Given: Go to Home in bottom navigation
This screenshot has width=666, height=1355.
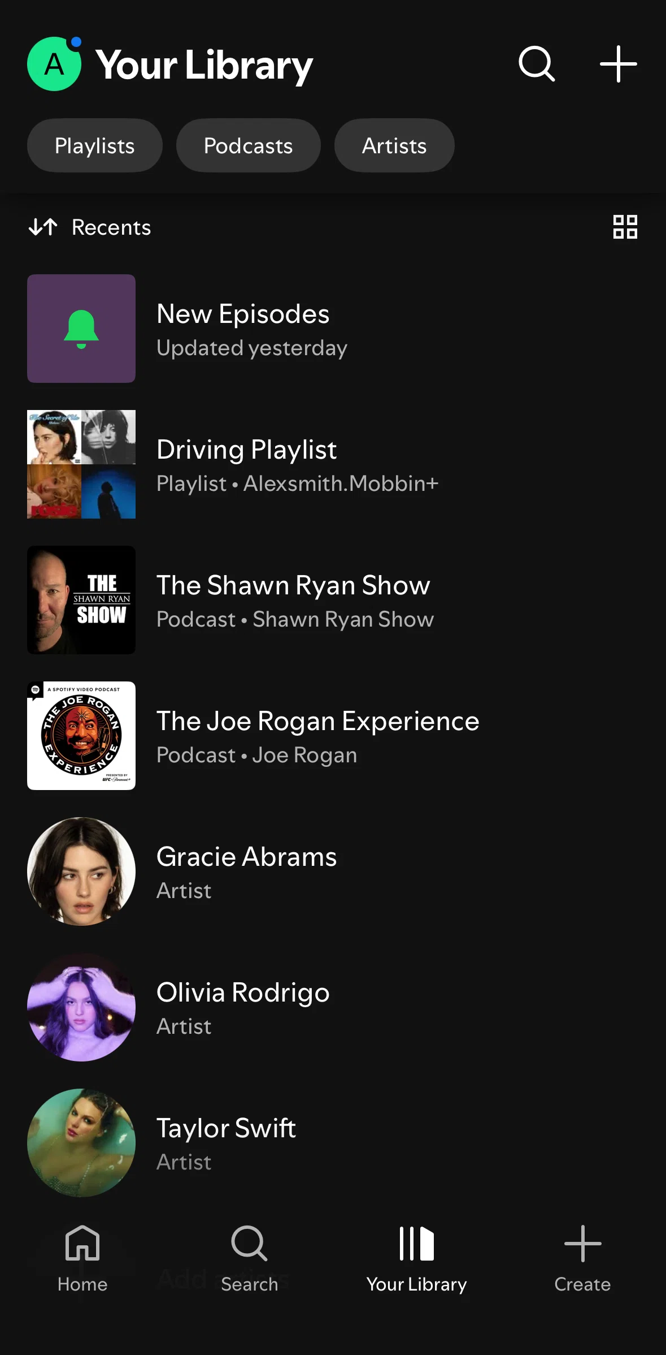Looking at the screenshot, I should [x=82, y=1259].
